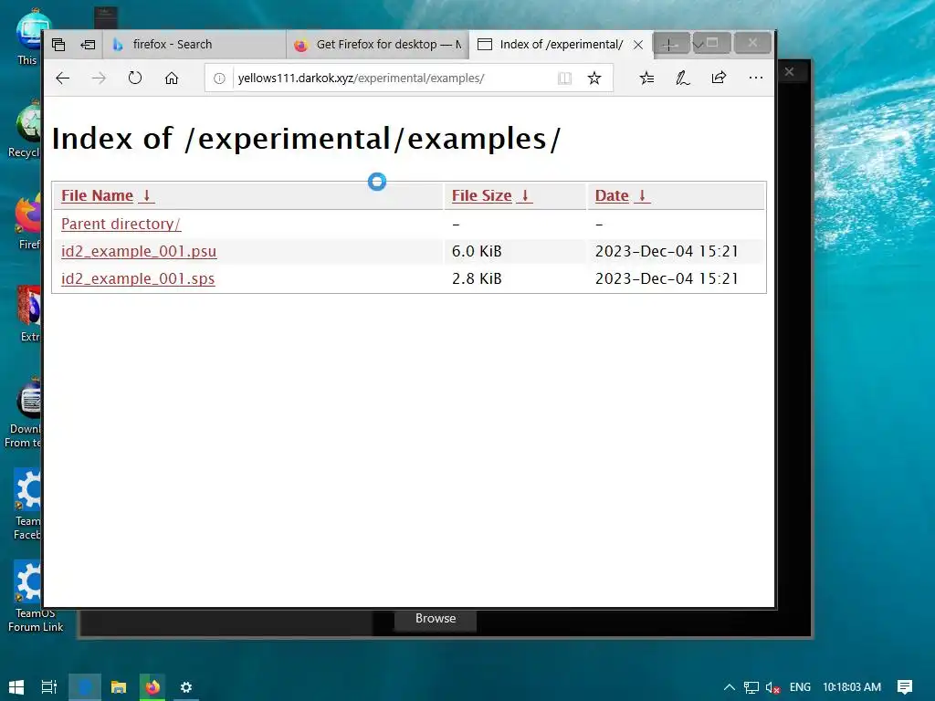Open the Windows Start menu
The height and width of the screenshot is (701, 935).
coord(16,687)
